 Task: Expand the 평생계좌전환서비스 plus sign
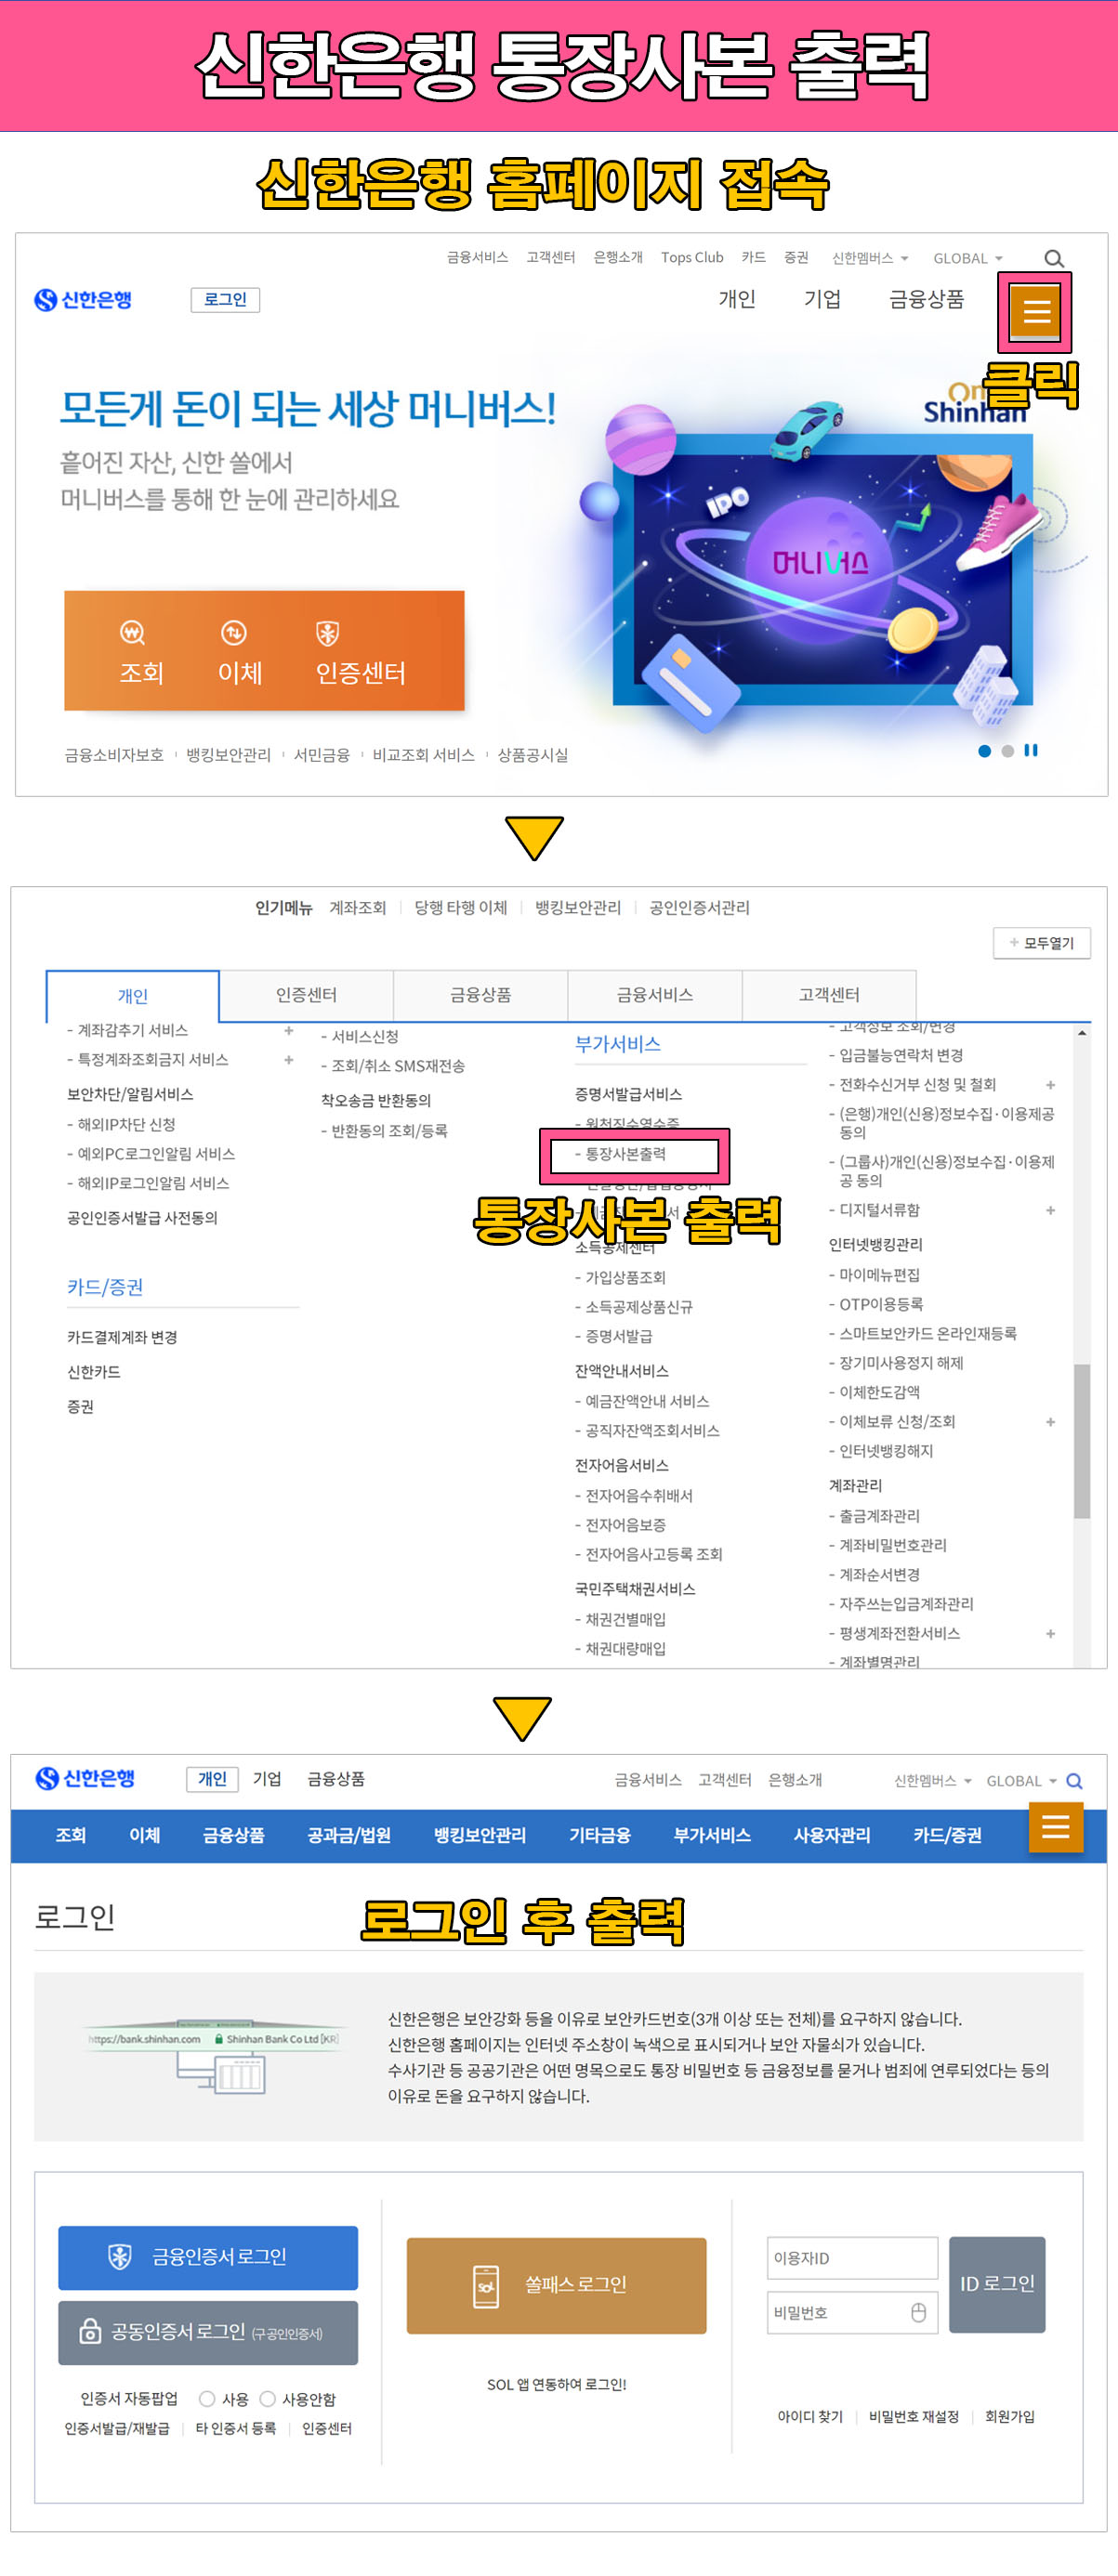[x=1050, y=1633]
